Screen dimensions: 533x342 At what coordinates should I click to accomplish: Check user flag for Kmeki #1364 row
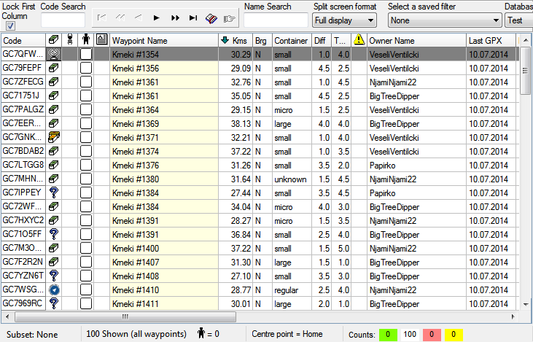(x=86, y=110)
